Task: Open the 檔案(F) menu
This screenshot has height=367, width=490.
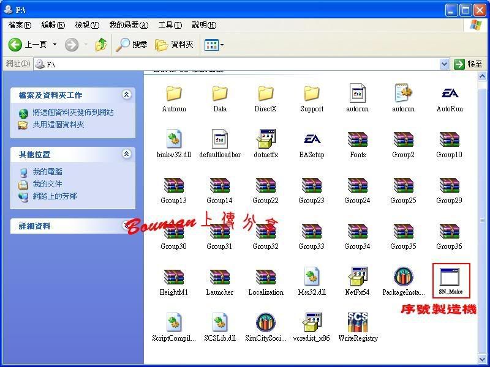Action: pos(20,25)
